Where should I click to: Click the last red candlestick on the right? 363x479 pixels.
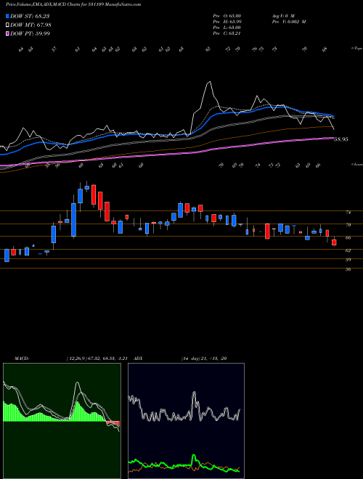pos(334,242)
